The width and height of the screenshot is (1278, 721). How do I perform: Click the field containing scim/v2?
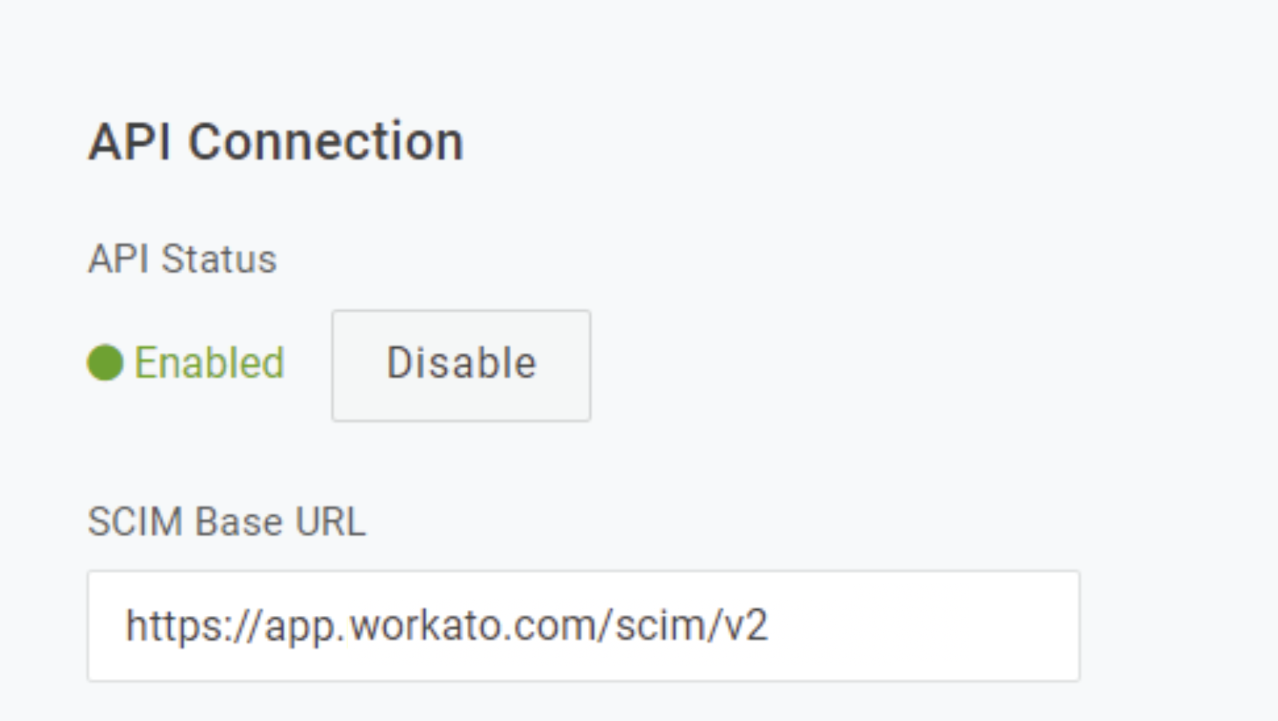click(x=583, y=626)
